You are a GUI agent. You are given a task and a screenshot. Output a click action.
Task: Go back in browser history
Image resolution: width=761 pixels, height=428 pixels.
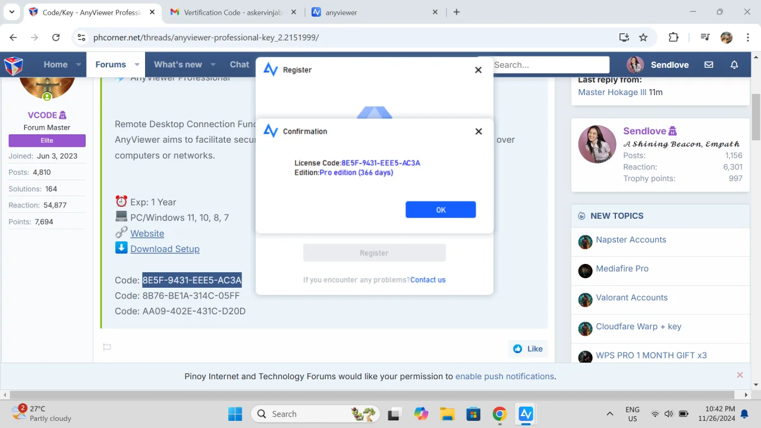13,37
